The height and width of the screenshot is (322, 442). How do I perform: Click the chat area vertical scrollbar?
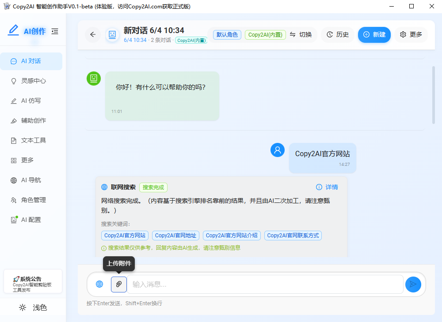coord(434,95)
